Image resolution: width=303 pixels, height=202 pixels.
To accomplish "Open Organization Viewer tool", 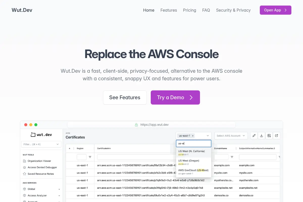I will (39, 161).
